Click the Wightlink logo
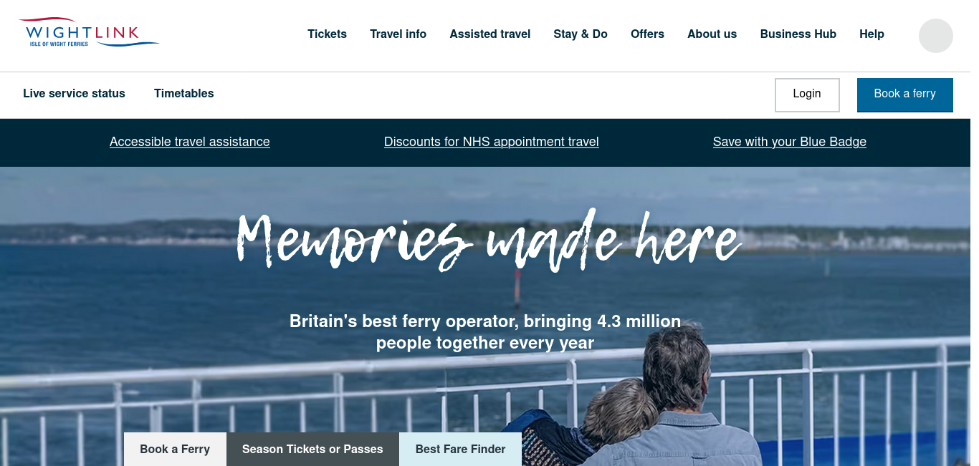Viewport: 979px width, 466px height. click(x=89, y=33)
